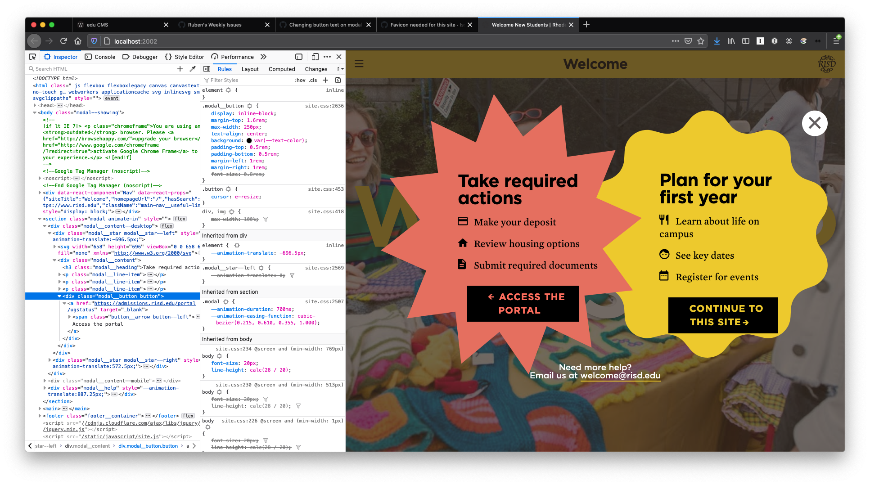
Task: Activate the eyedropper in the Inspector toolbar
Action: coord(193,68)
